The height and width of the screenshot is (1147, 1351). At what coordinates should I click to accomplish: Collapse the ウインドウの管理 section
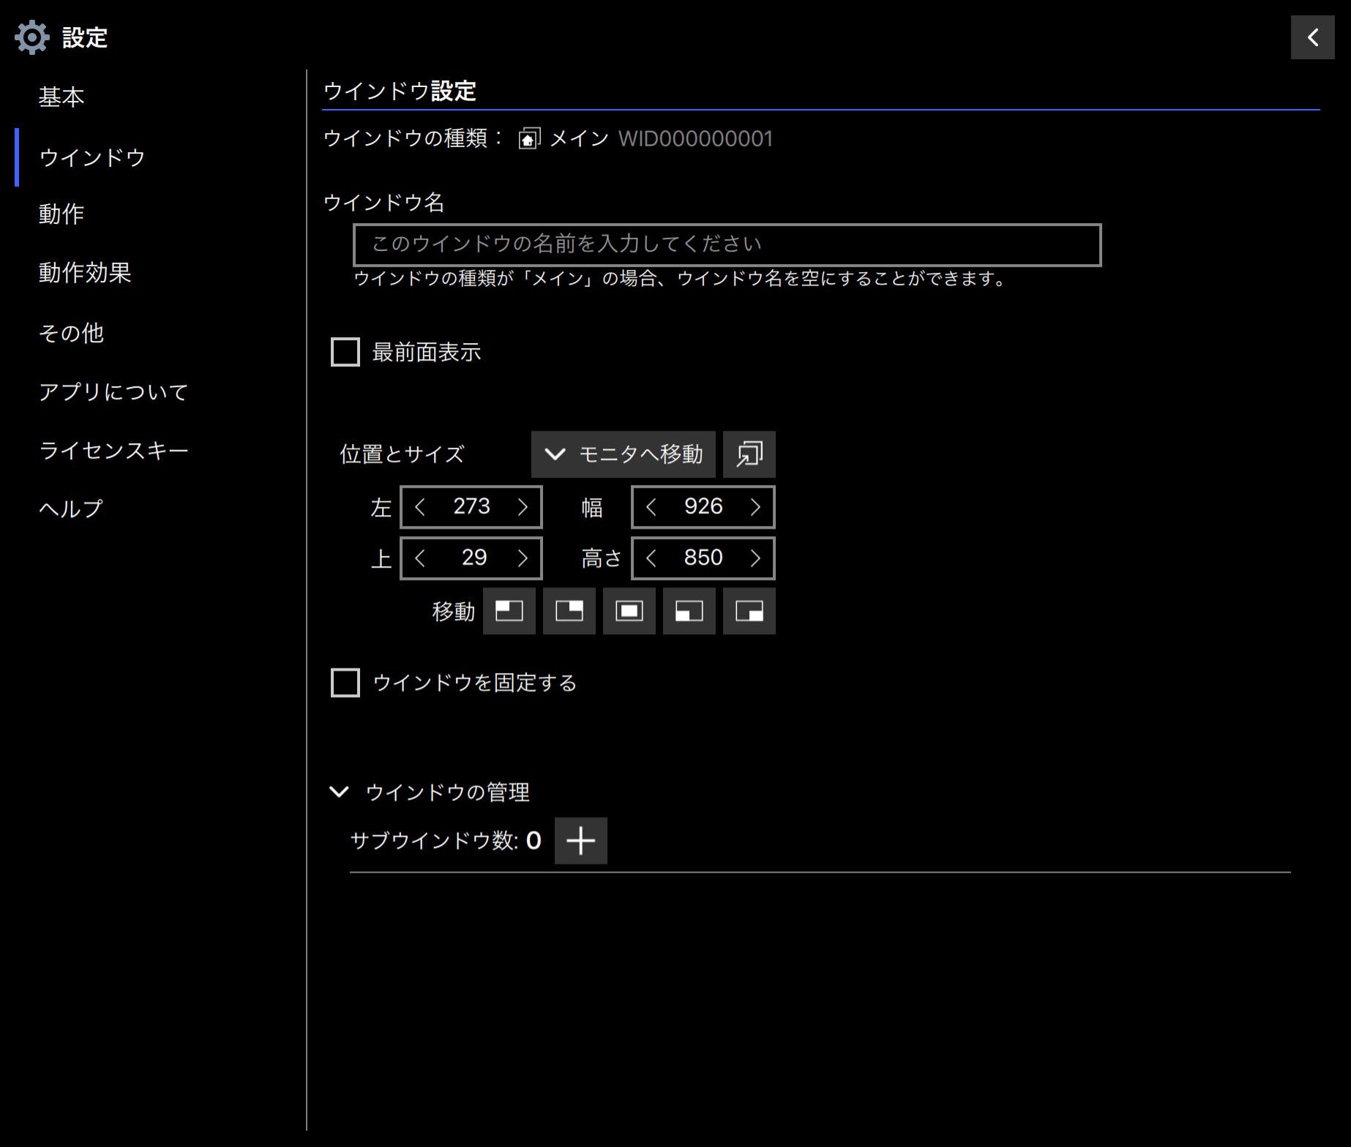click(x=340, y=792)
